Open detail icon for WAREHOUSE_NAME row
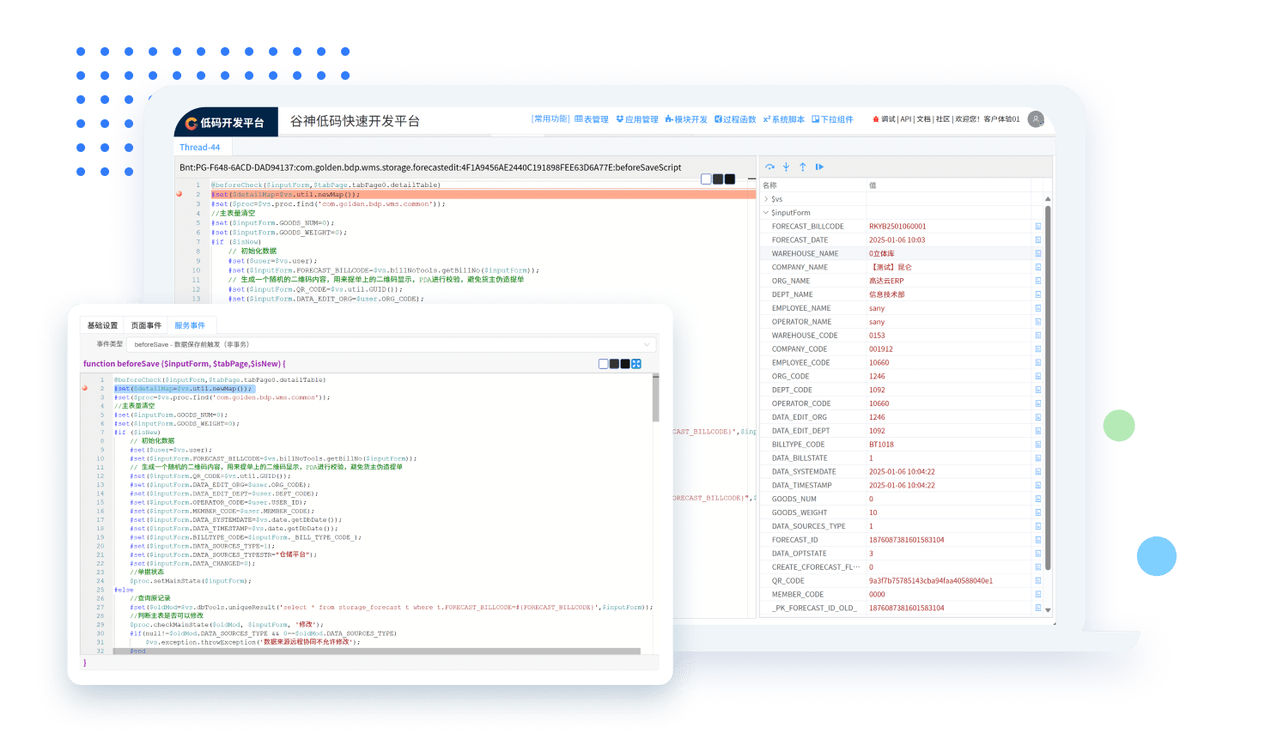Screen dimensions: 1271x733 (1037, 254)
